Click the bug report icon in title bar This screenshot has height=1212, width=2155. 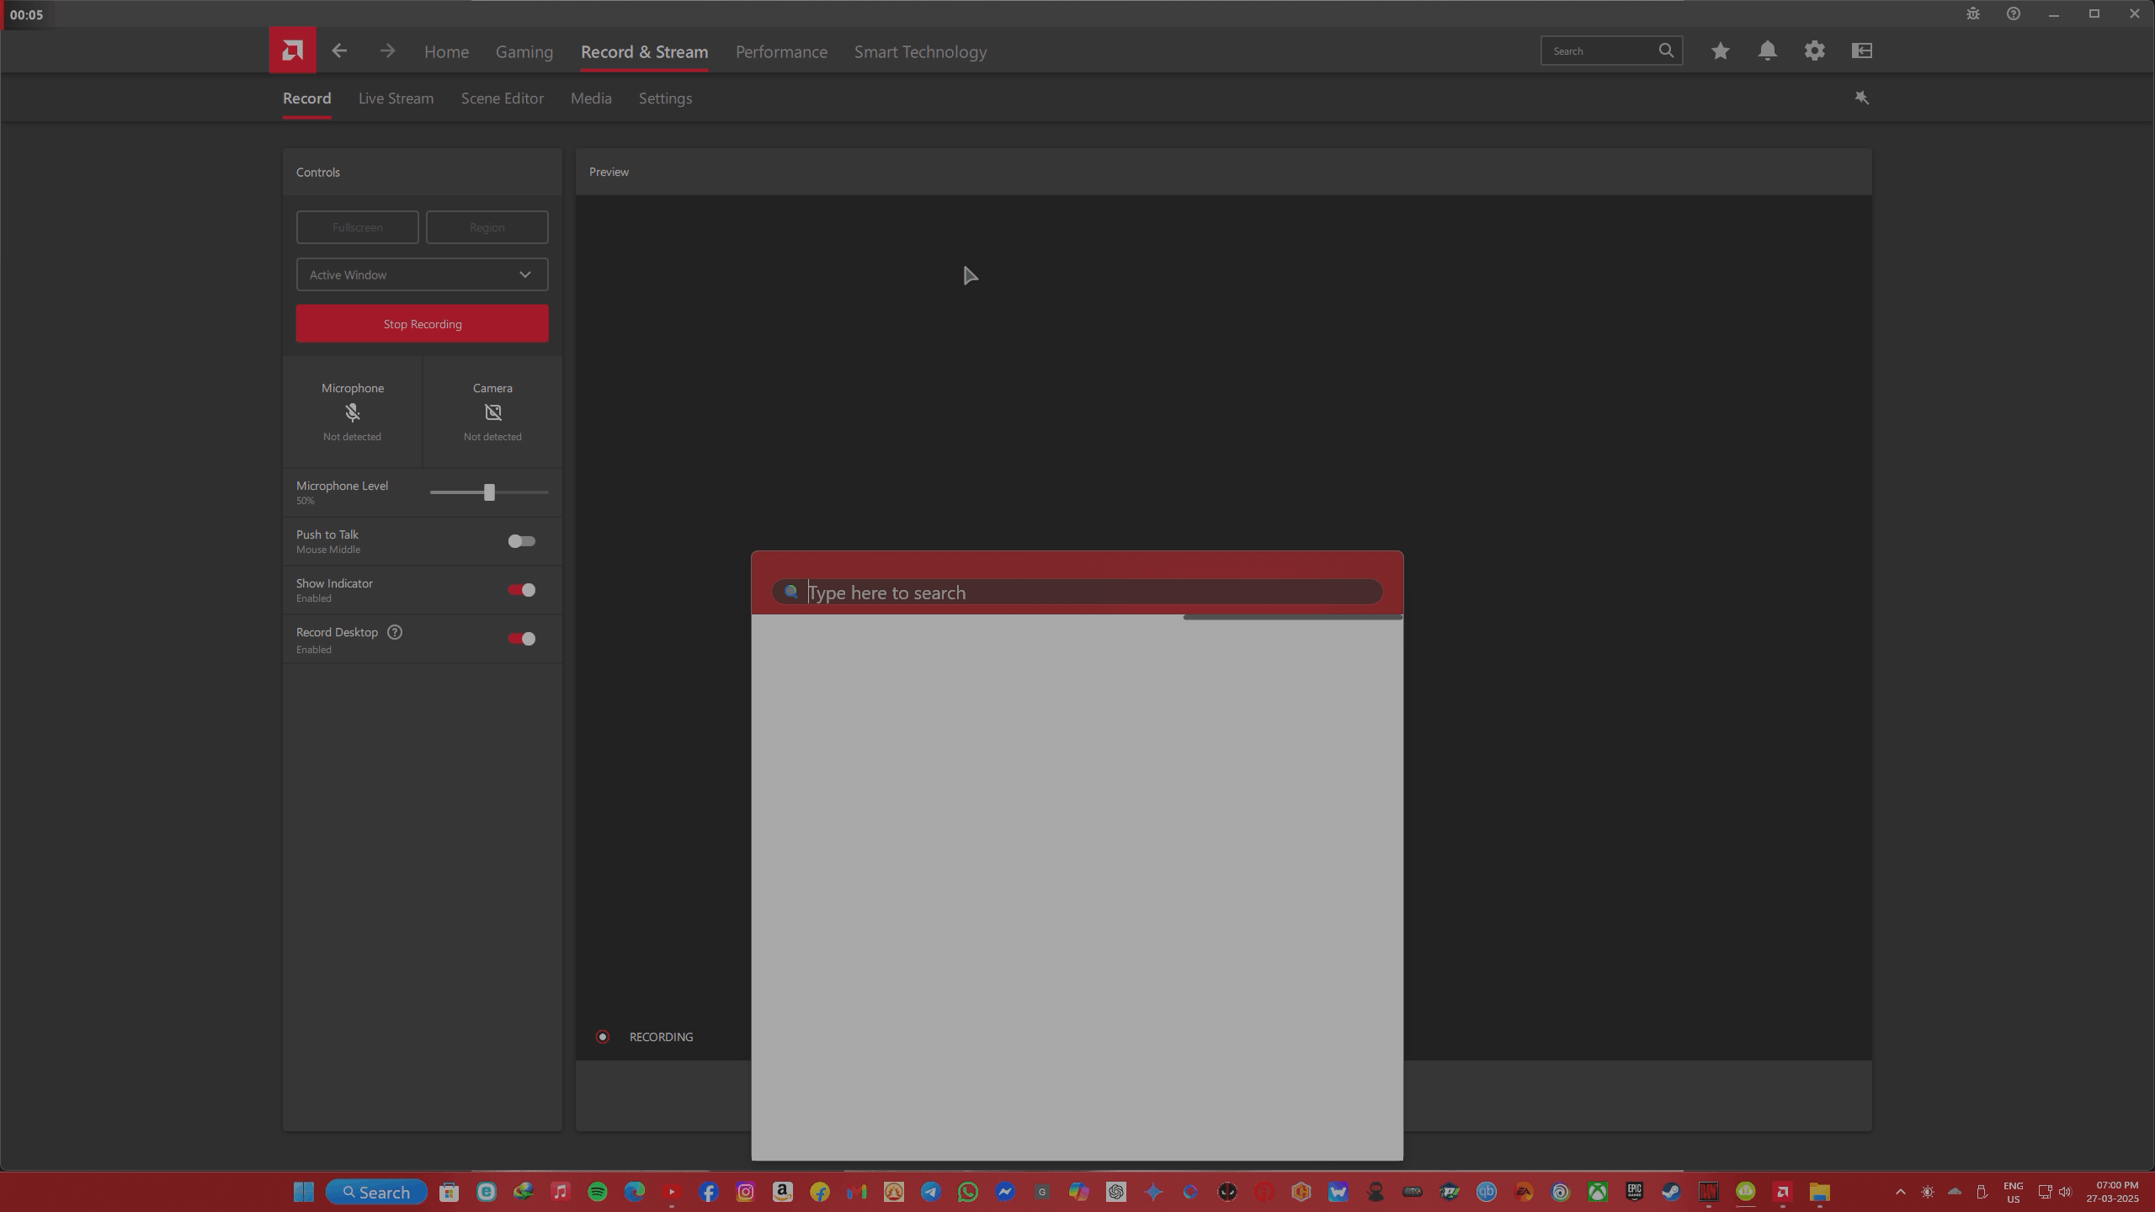[1972, 13]
